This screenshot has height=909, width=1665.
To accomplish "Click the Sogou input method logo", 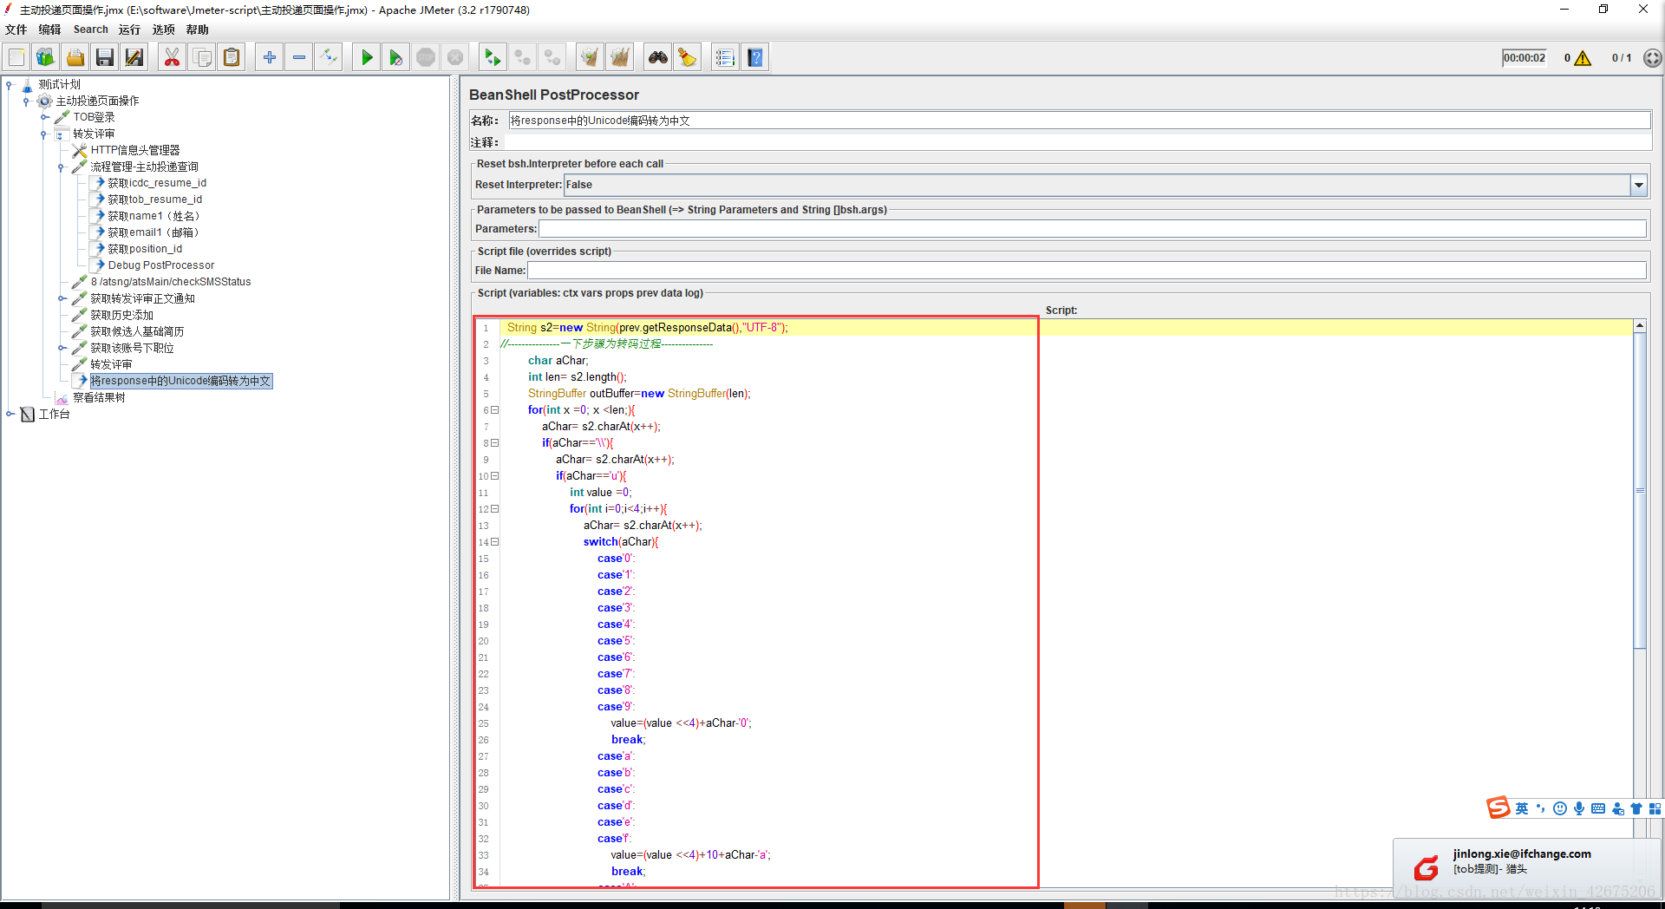I will [1498, 808].
